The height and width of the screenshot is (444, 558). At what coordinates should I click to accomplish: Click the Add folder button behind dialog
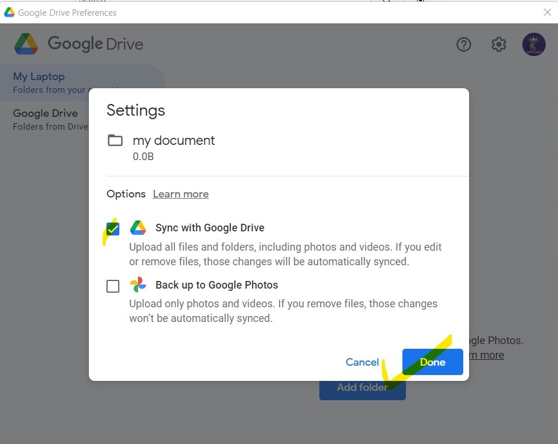tap(362, 390)
